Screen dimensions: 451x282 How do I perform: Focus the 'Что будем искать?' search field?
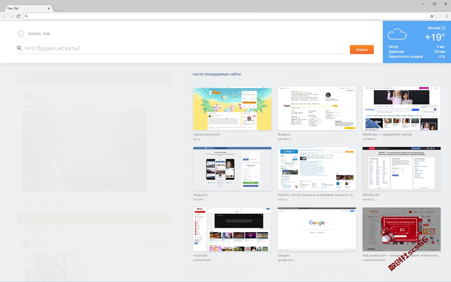click(x=181, y=48)
